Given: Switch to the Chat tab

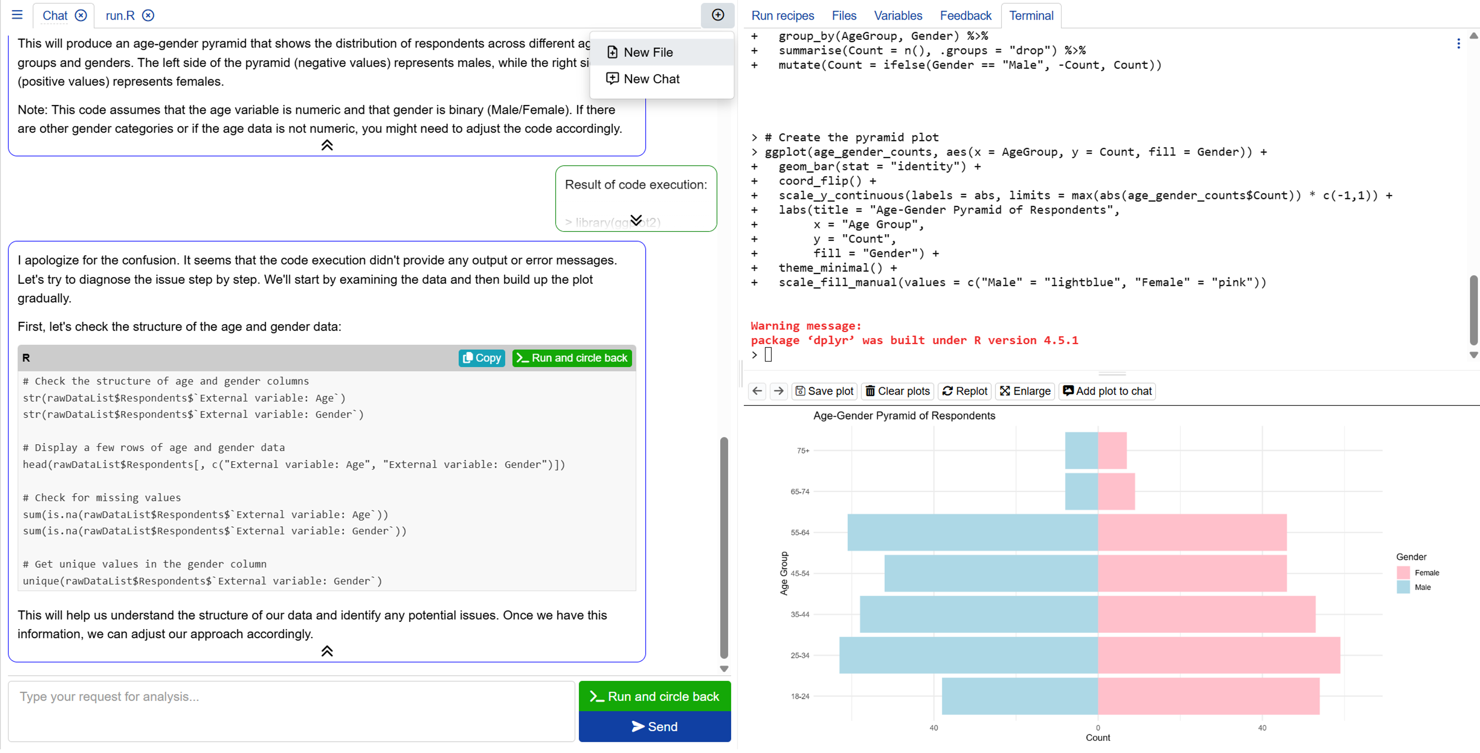Looking at the screenshot, I should tap(55, 15).
